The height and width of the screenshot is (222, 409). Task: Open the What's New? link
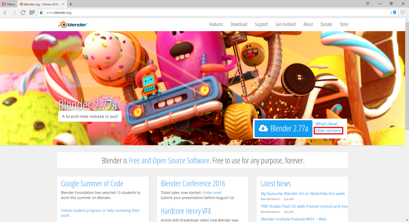tap(327, 124)
